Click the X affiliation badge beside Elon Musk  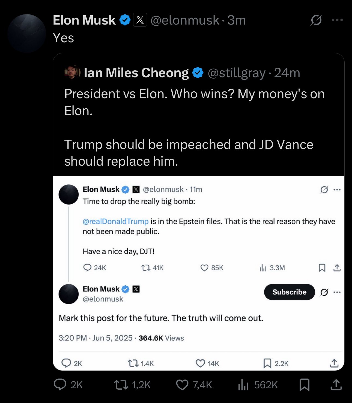140,20
